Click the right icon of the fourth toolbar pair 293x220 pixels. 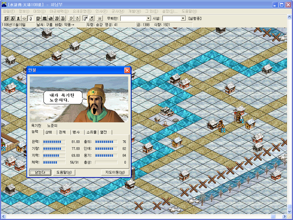click(x=91, y=18)
